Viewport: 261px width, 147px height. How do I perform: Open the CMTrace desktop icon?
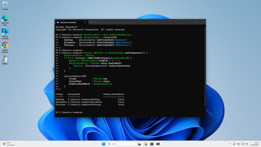click(5, 60)
